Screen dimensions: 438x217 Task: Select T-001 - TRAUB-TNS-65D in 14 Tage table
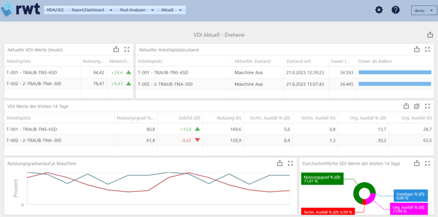coord(32,129)
